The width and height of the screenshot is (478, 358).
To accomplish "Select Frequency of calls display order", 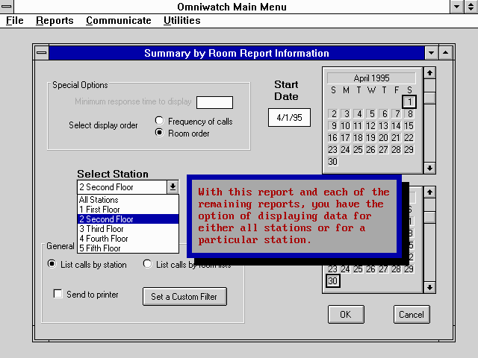I will 159,121.
